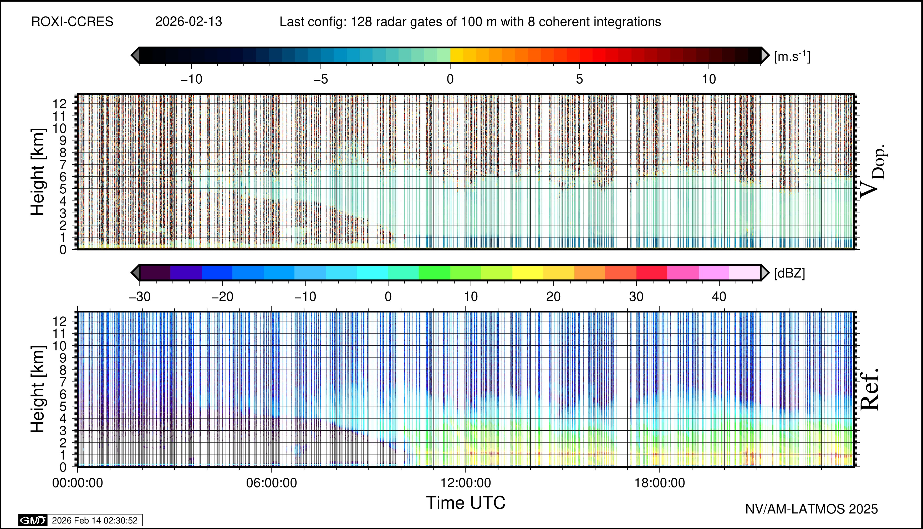Click the 06:00:00 time axis label
Screen dimensions: 923x529
click(272, 483)
